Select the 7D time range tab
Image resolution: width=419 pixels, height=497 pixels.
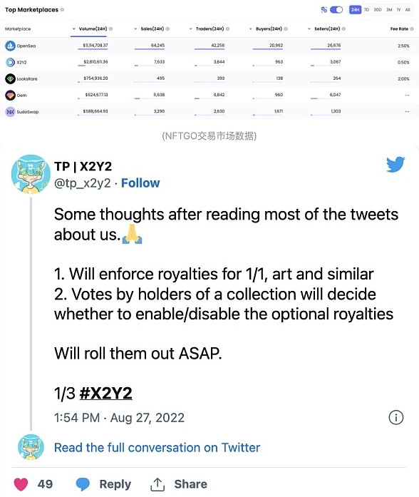click(x=366, y=10)
